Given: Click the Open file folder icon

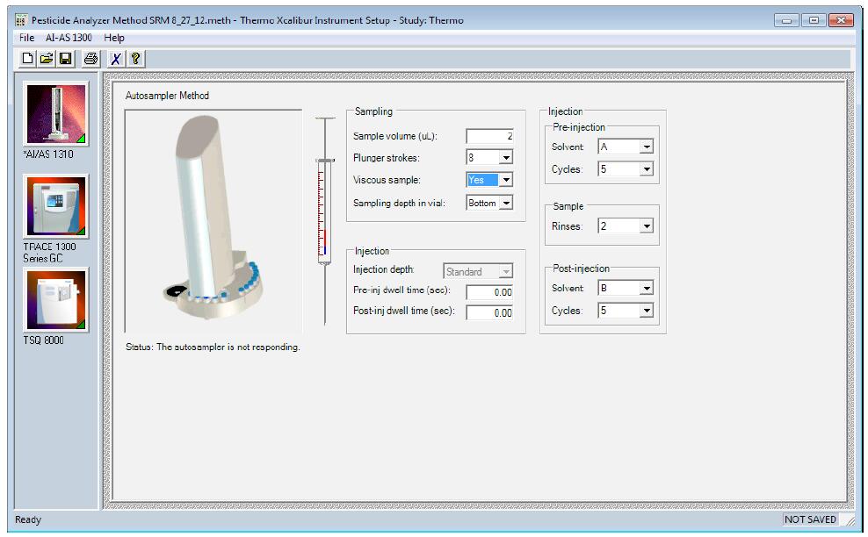Looking at the screenshot, I should pyautogui.click(x=47, y=59).
